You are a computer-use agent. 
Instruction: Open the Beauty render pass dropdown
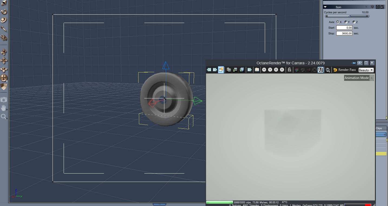click(366, 70)
